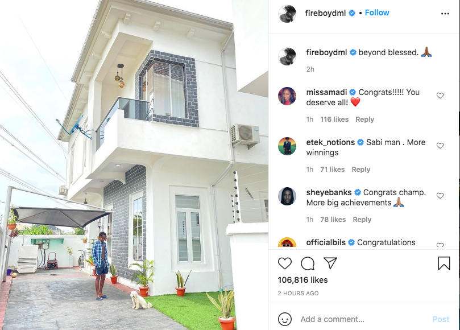Reply to sheyebanks' comment
Screen dimensions: 460x330
(x=362, y=219)
